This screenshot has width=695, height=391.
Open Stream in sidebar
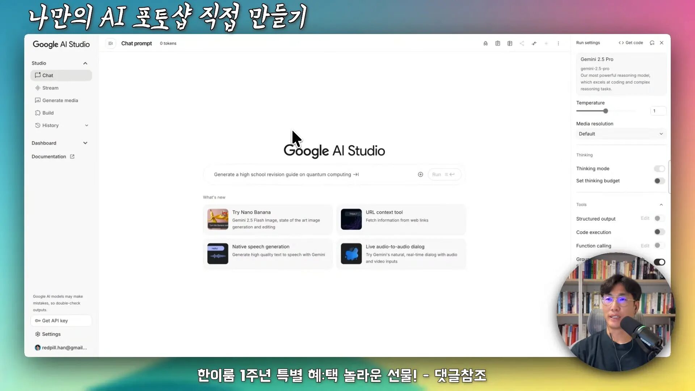pos(61,88)
